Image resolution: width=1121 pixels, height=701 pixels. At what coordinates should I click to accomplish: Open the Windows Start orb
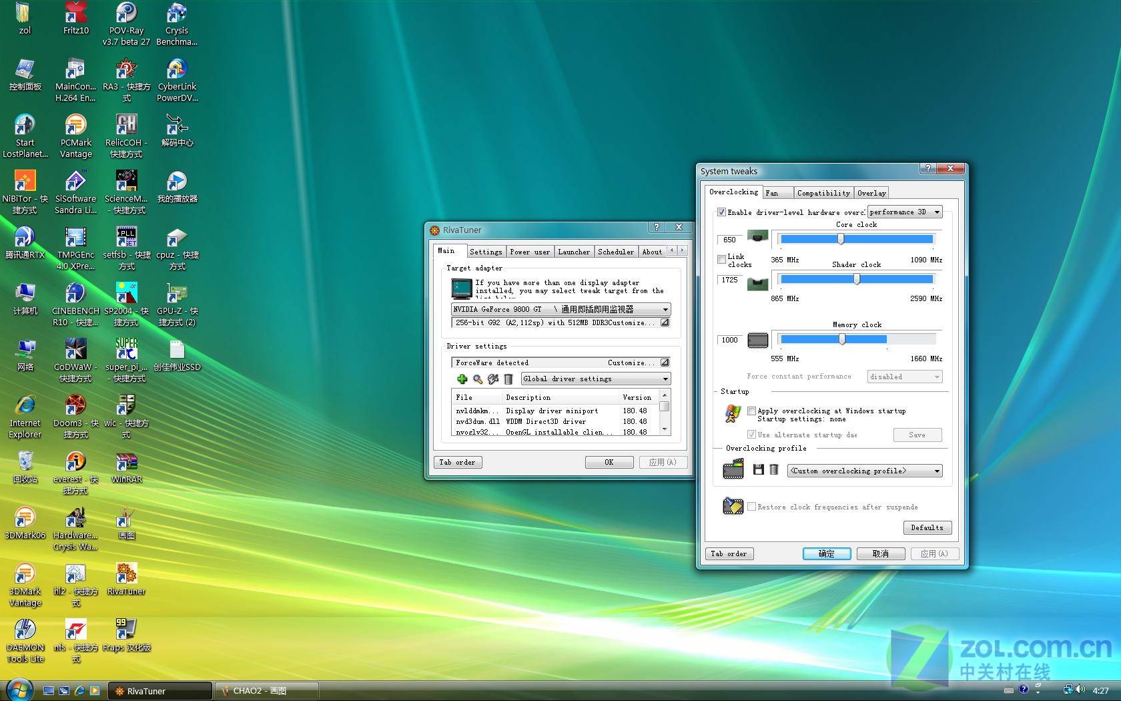(x=19, y=690)
